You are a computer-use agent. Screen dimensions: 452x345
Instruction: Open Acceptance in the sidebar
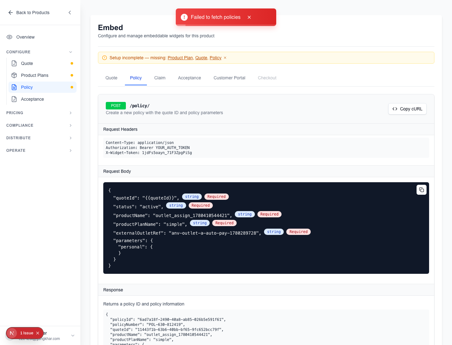(43, 99)
